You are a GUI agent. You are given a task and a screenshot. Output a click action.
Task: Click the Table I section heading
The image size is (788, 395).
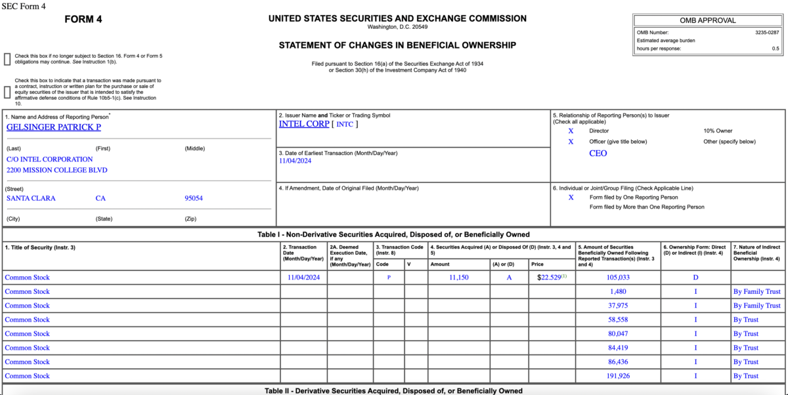pos(393,234)
